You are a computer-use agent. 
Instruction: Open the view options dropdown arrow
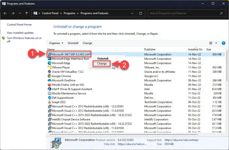point(216,43)
